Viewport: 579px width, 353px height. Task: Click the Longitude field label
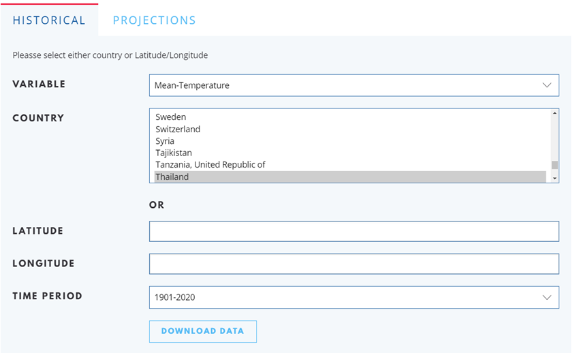(44, 264)
